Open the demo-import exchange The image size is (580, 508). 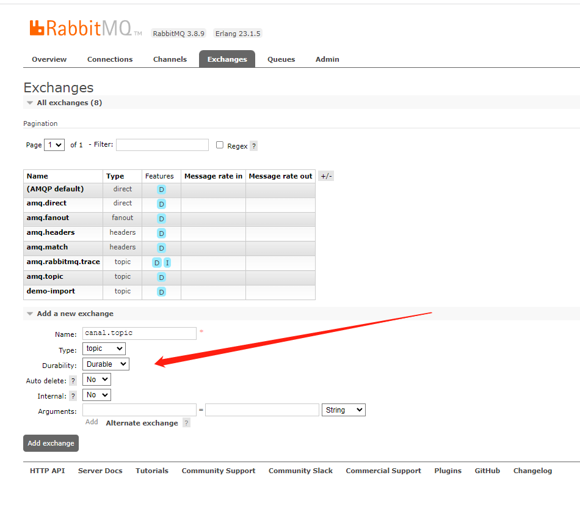click(x=51, y=291)
